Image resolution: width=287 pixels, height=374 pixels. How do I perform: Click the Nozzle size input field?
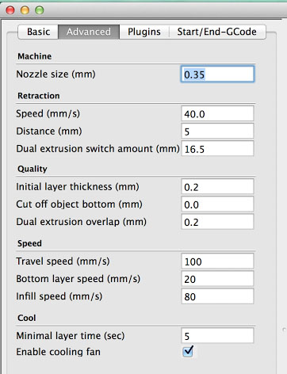tap(217, 74)
